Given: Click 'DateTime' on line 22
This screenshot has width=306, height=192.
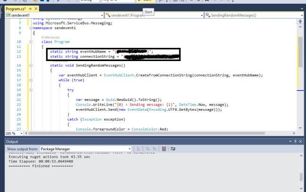Looking at the screenshot, I should tap(187, 105).
